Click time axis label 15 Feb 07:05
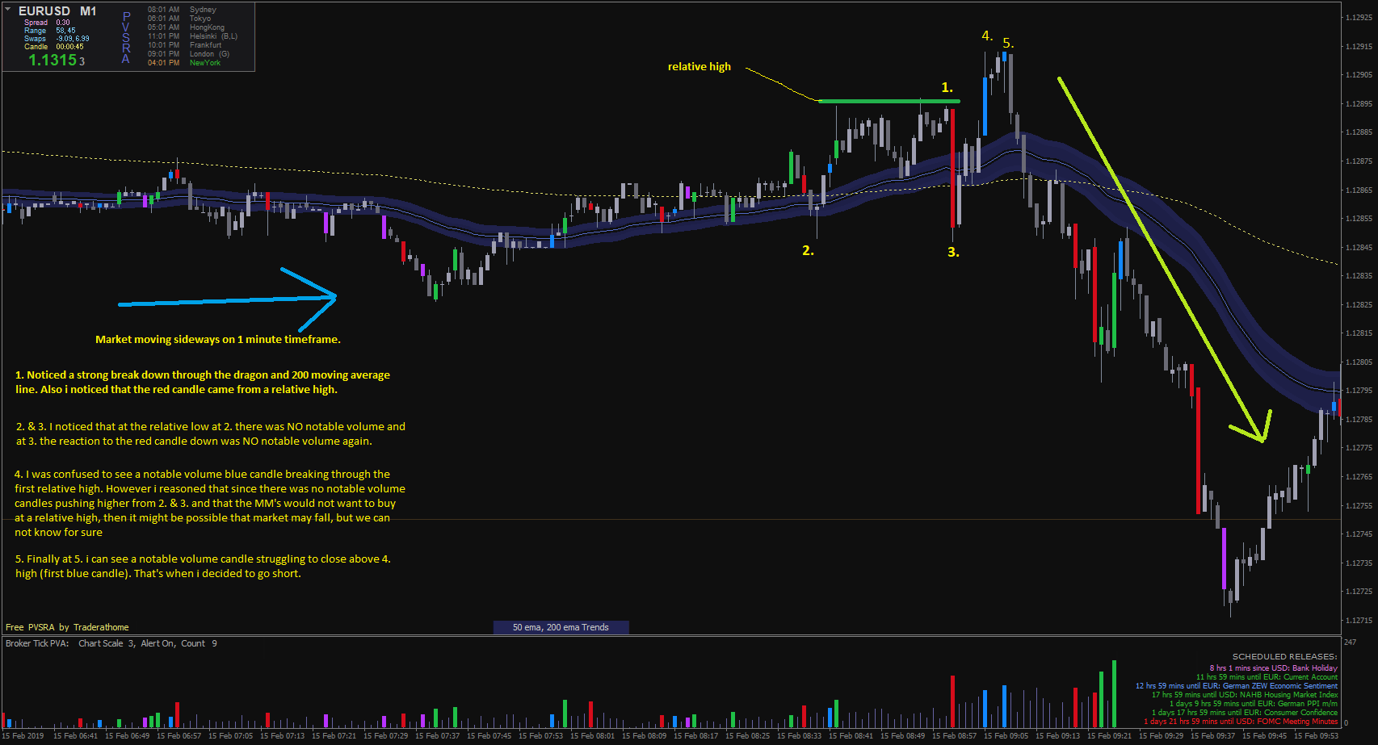Screen dimensions: 1378x745 [230, 736]
